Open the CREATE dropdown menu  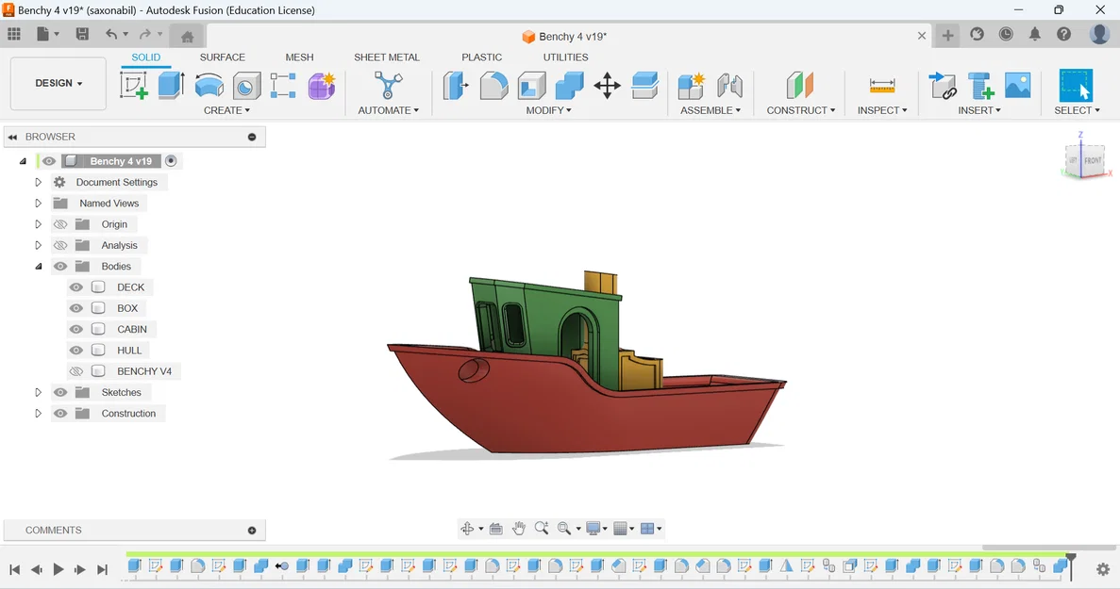tap(226, 110)
